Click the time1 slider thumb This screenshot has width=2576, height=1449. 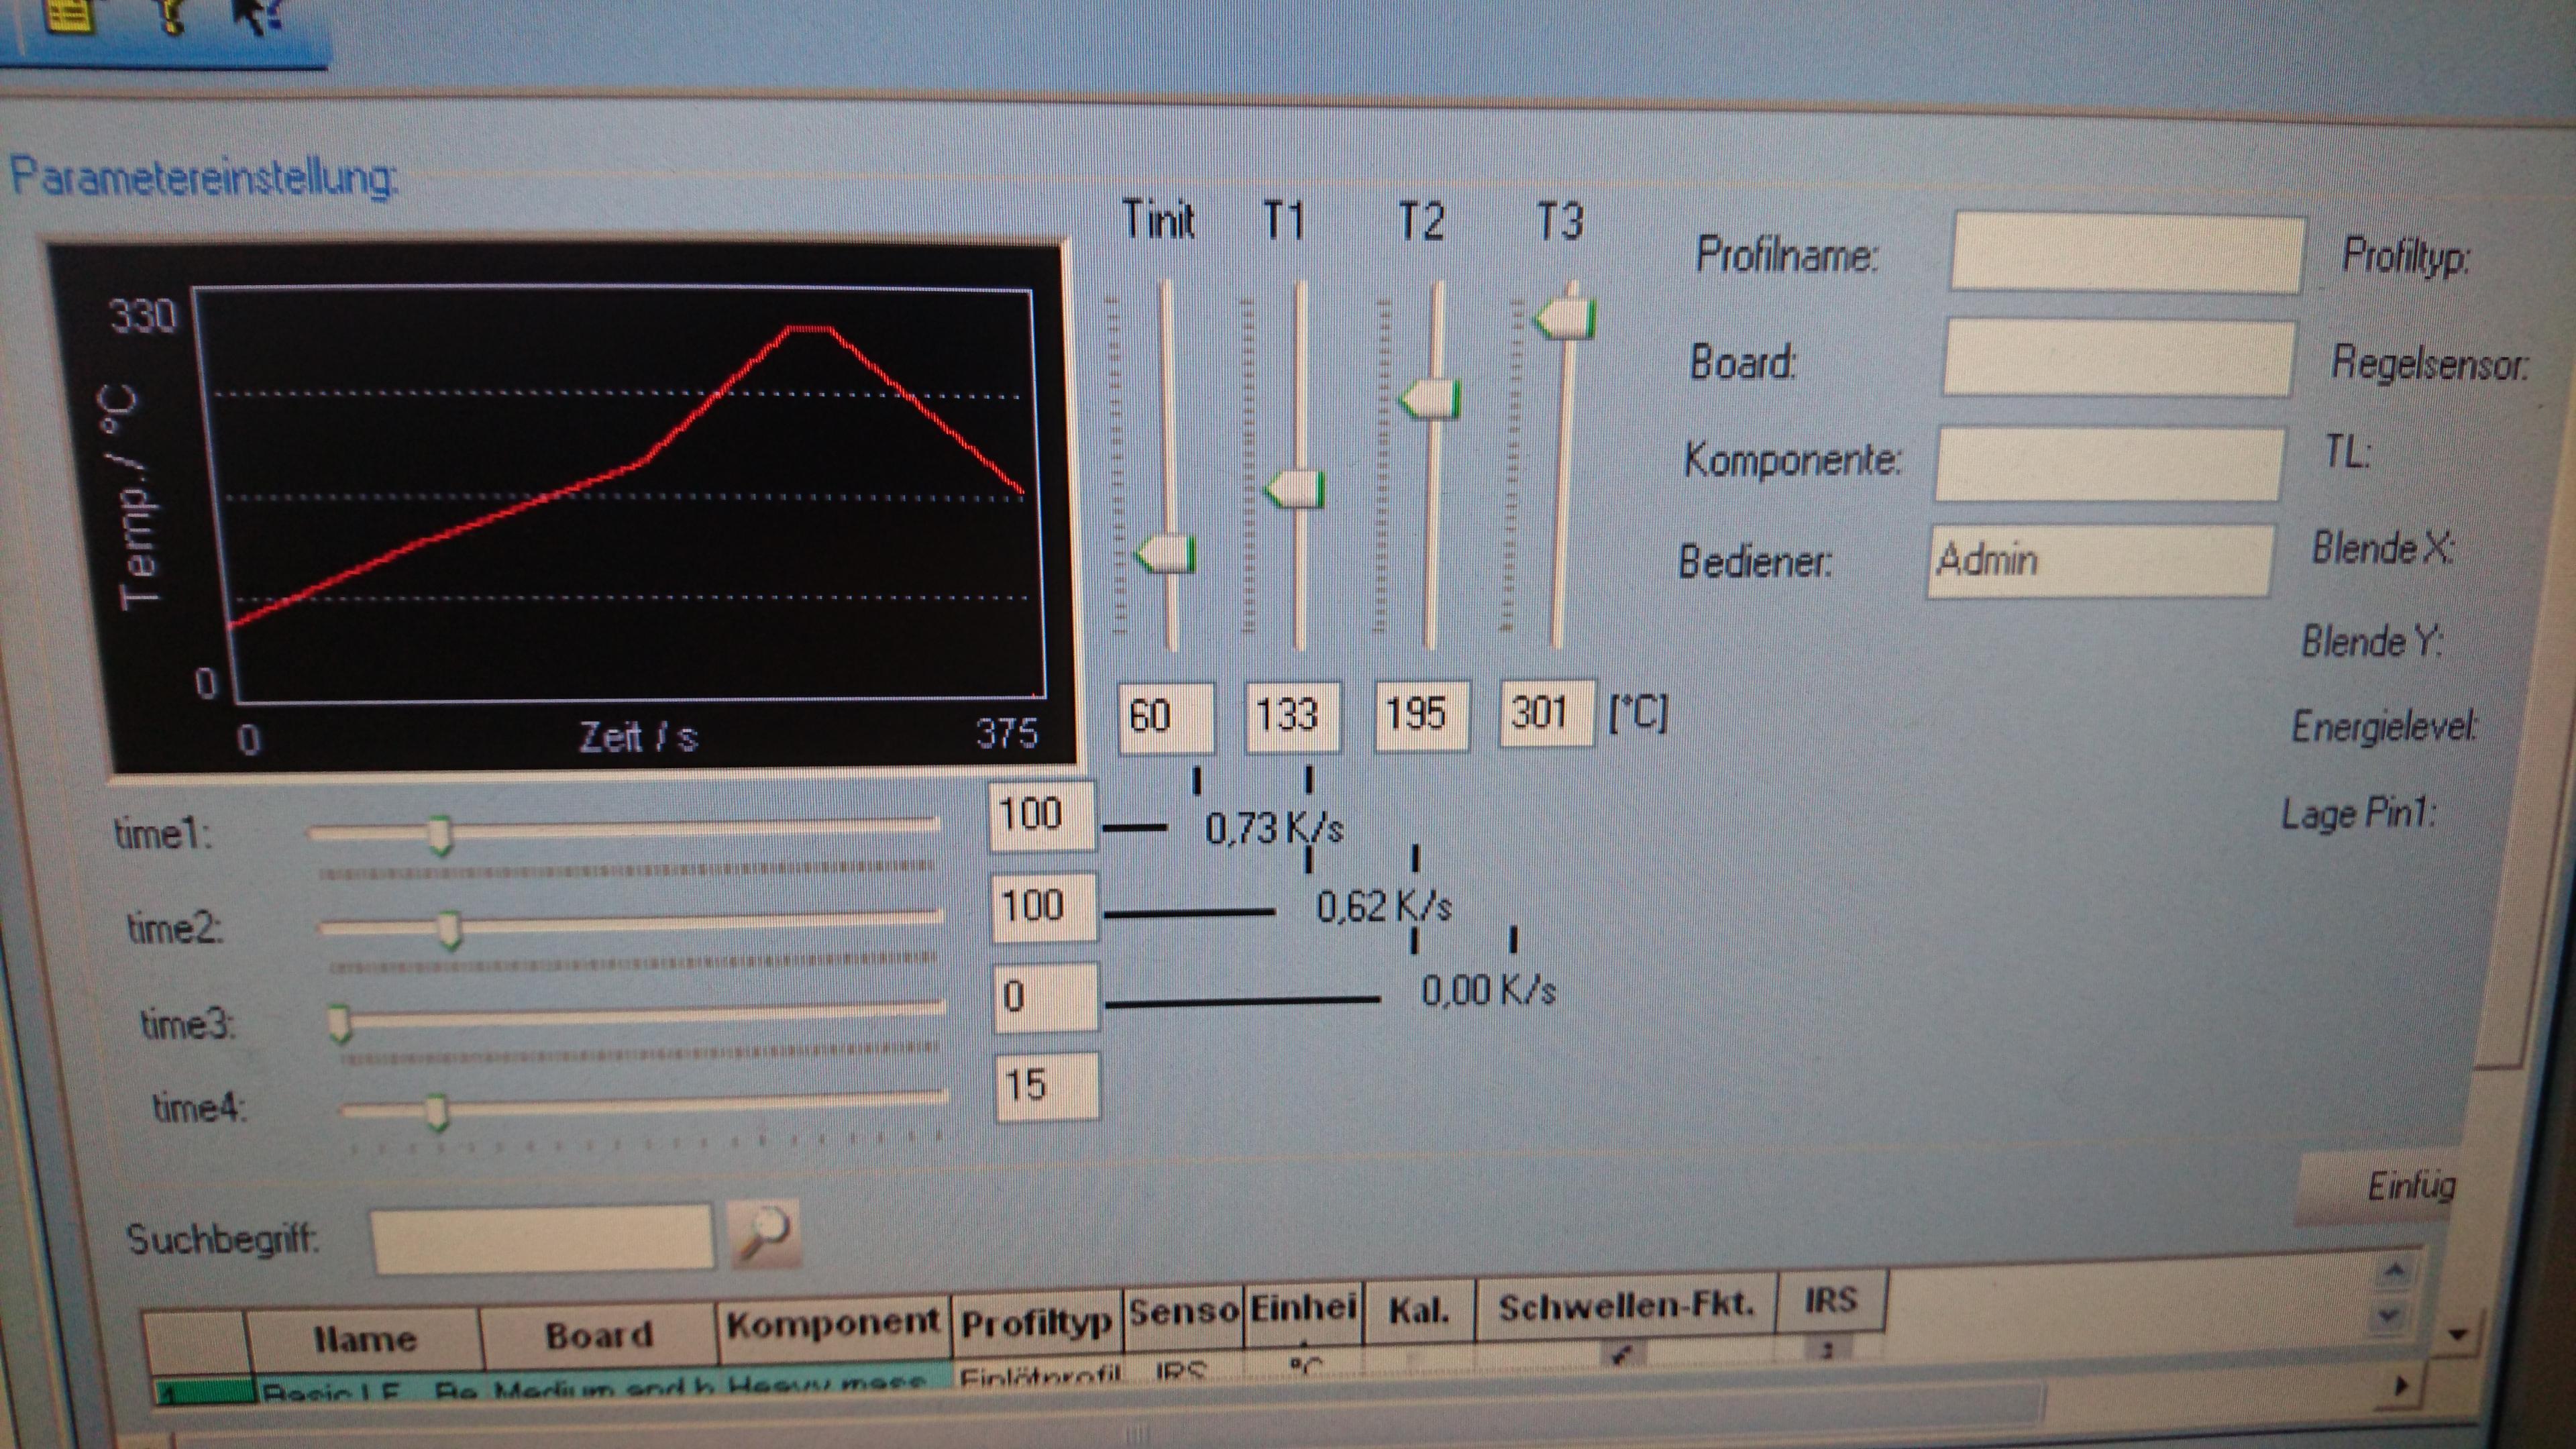pyautogui.click(x=440, y=833)
